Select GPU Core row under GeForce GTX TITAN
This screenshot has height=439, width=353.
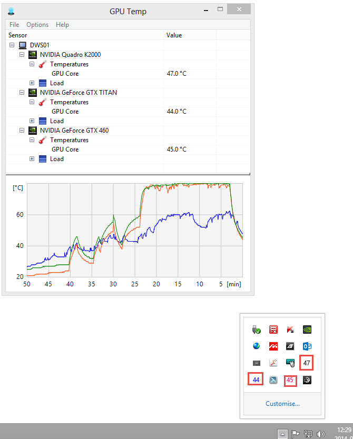pos(128,112)
